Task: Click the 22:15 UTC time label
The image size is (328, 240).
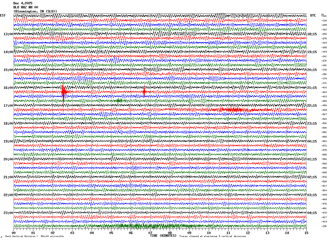Action: point(312,106)
